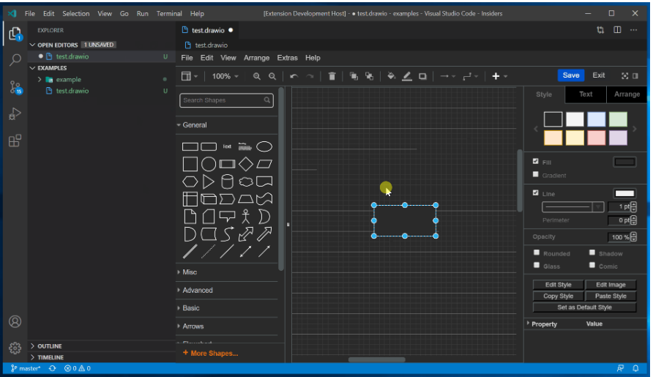Toggle the Rounded checkbox
The height and width of the screenshot is (377, 653).
coord(537,253)
